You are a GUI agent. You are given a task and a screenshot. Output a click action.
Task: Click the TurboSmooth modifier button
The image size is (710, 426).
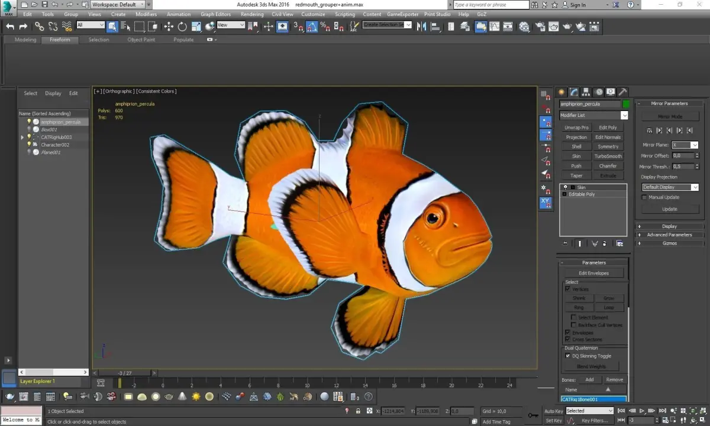click(608, 157)
